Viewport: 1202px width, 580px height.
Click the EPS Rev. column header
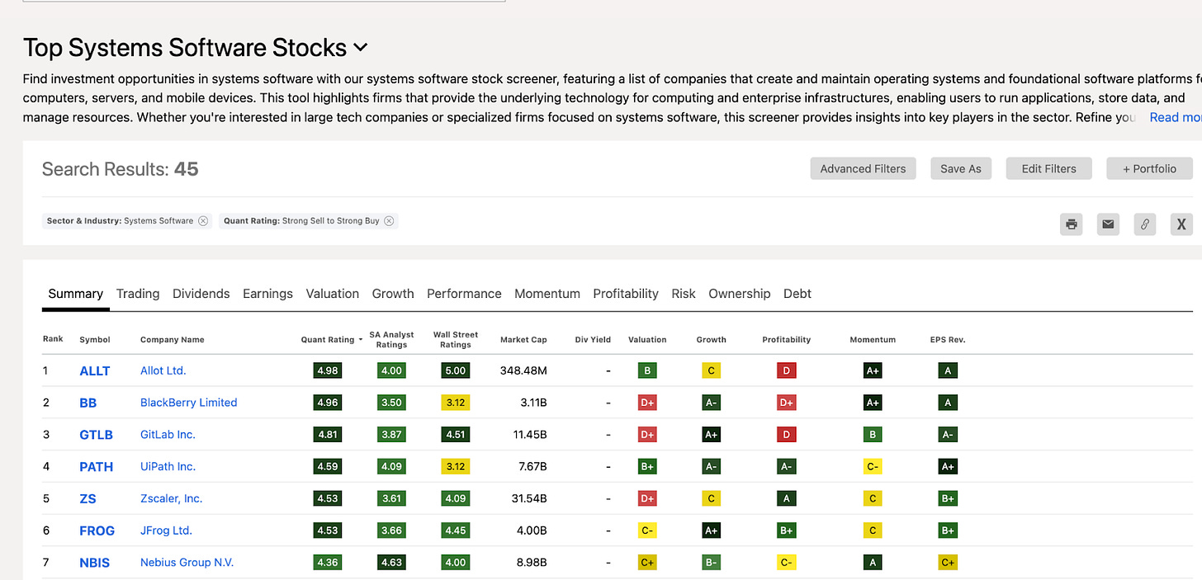[x=948, y=340]
